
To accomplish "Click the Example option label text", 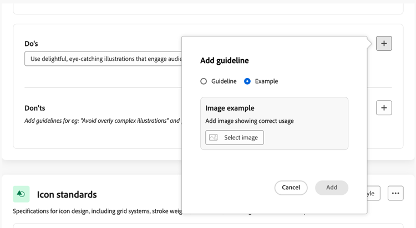I will pos(266,81).
